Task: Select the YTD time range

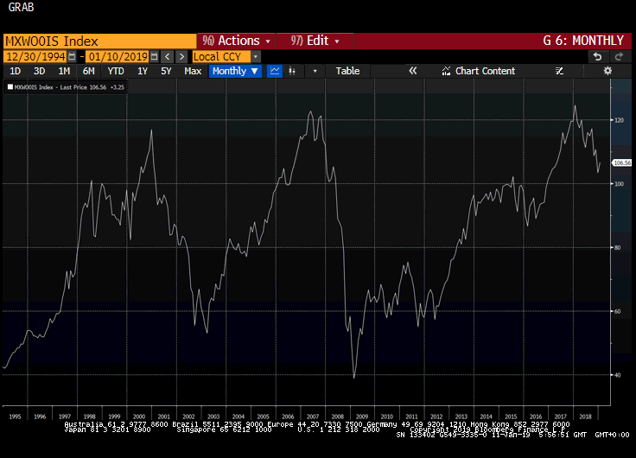Action: [115, 71]
